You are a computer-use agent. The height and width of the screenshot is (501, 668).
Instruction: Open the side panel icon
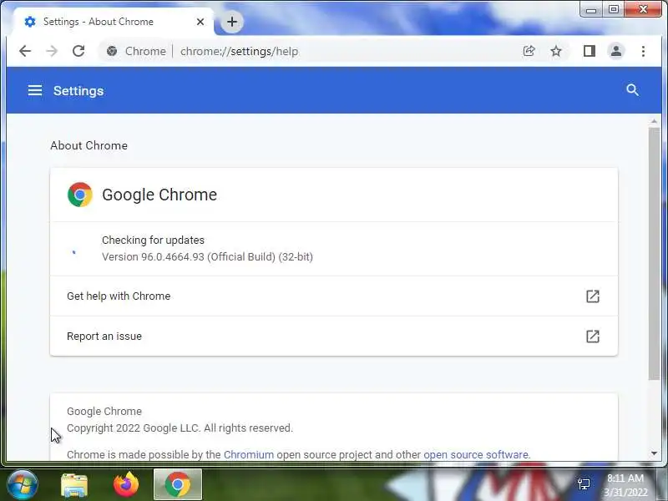(x=590, y=51)
